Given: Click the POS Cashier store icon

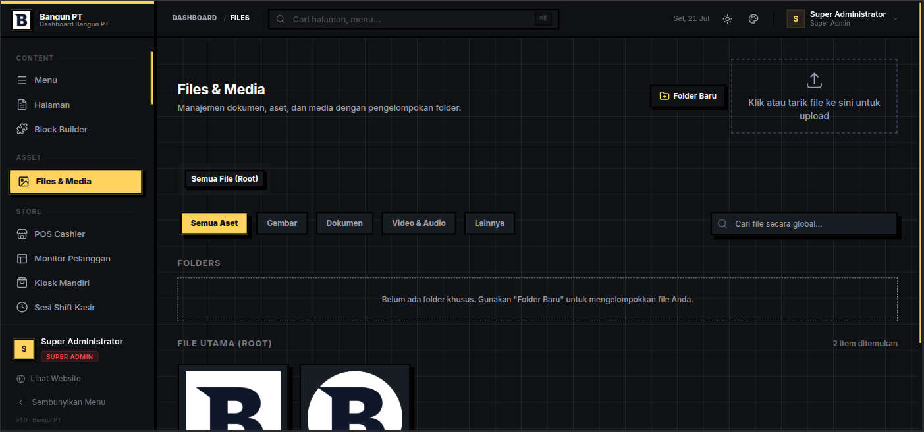Looking at the screenshot, I should (22, 234).
